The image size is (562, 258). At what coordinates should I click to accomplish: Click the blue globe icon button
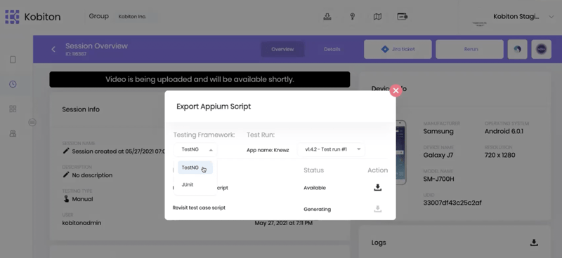click(x=517, y=49)
